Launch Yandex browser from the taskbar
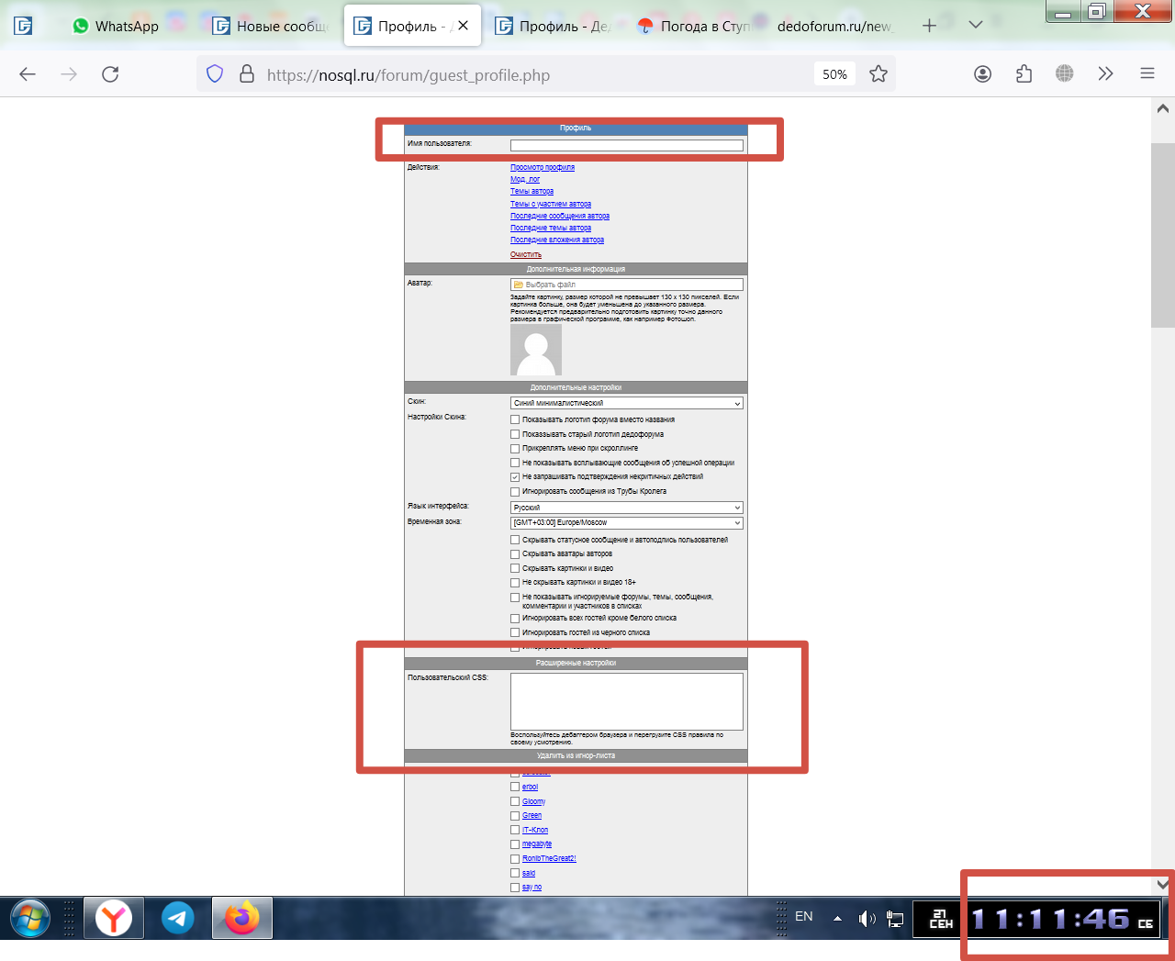Viewport: 1175px width, 961px height. point(114,918)
